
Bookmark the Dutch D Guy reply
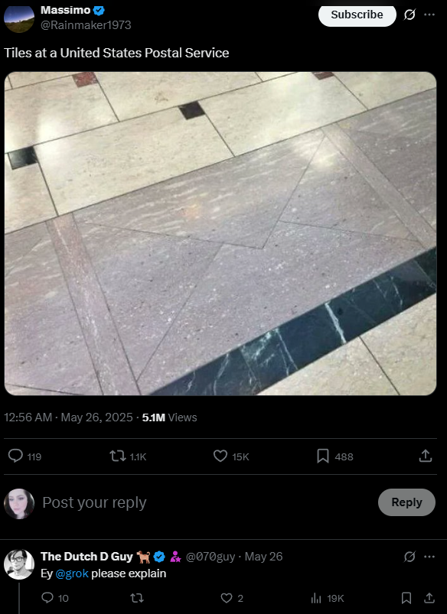406,599
